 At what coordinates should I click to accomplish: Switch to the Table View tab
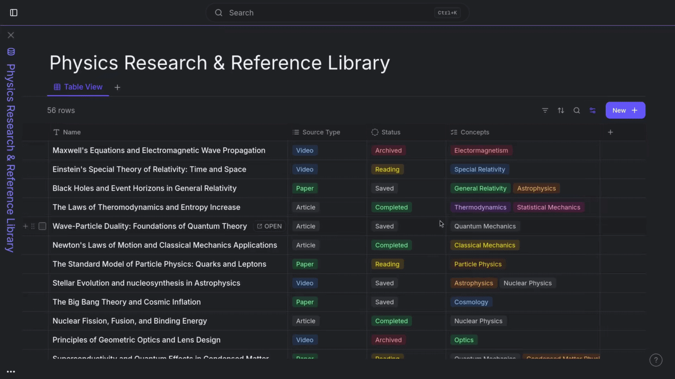[78, 87]
